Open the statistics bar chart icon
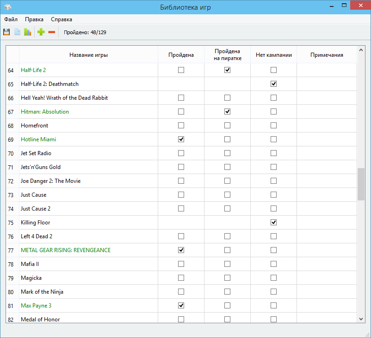The height and width of the screenshot is (338, 371). [x=28, y=32]
